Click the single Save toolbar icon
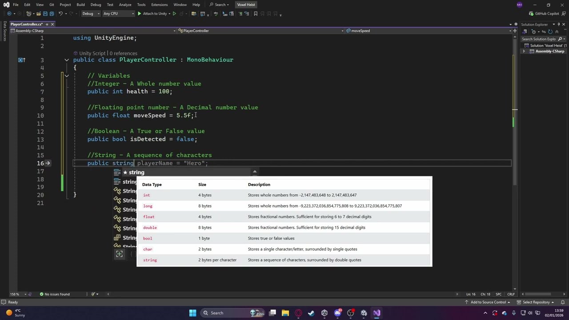569x320 pixels. 45,14
